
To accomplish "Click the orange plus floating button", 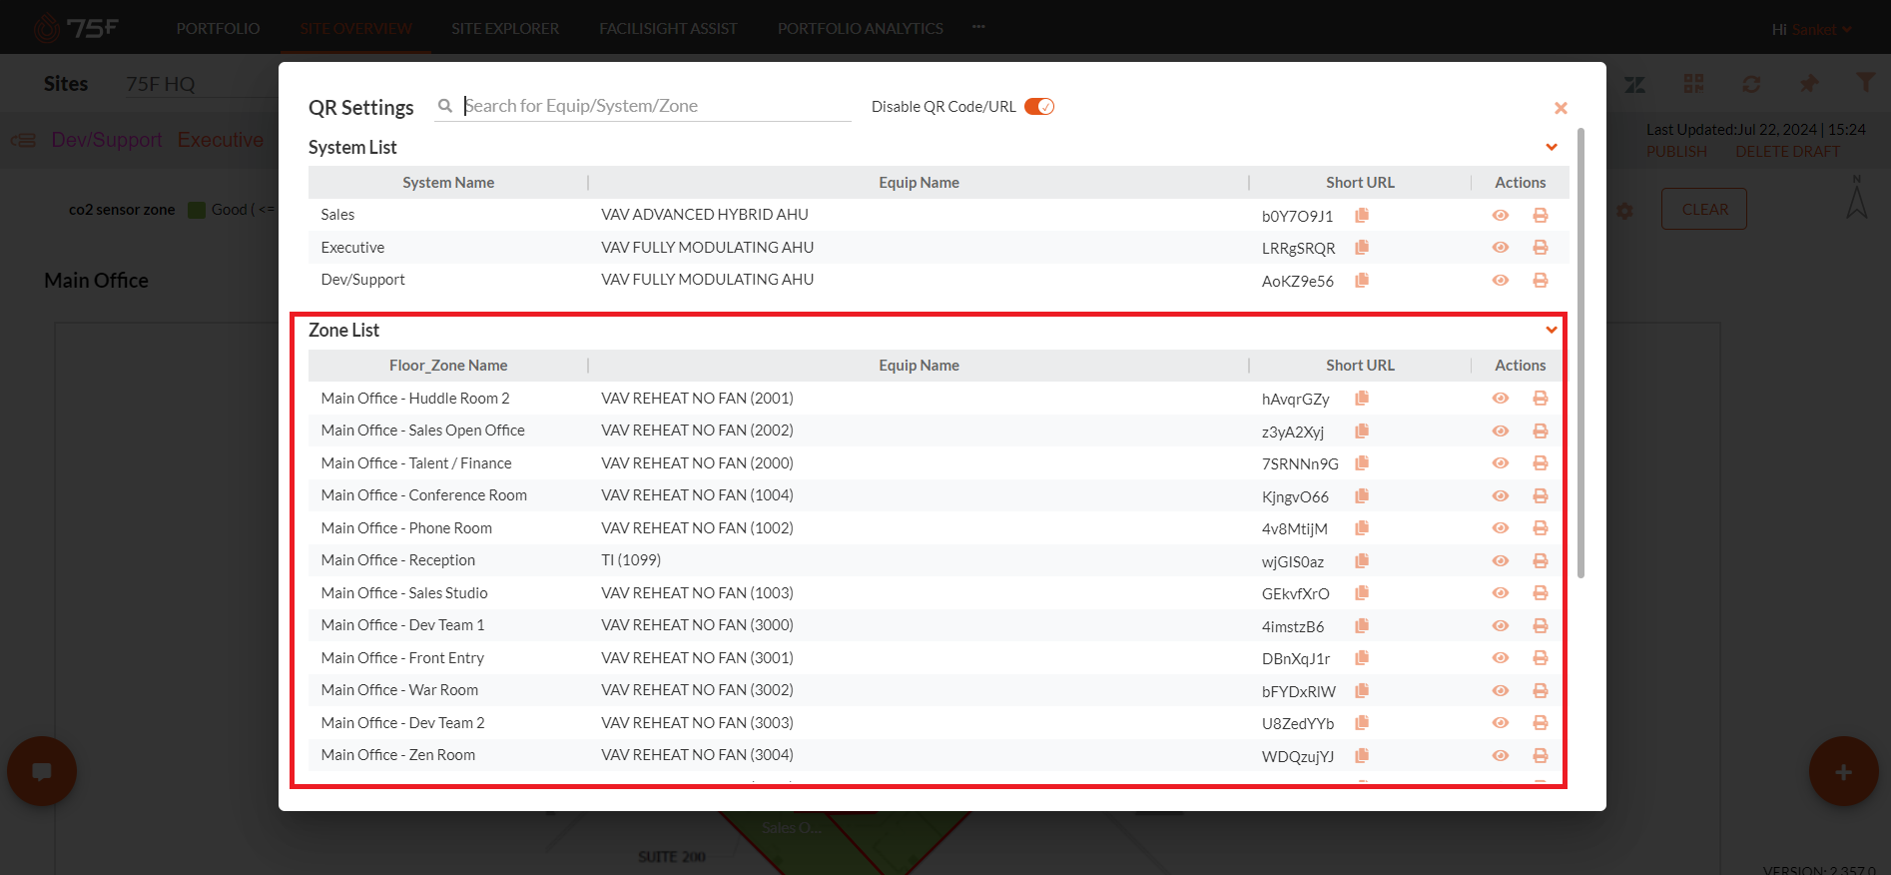I will (1843, 771).
